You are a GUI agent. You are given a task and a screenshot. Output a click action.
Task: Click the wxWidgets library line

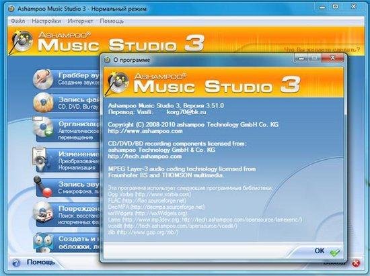(147, 213)
